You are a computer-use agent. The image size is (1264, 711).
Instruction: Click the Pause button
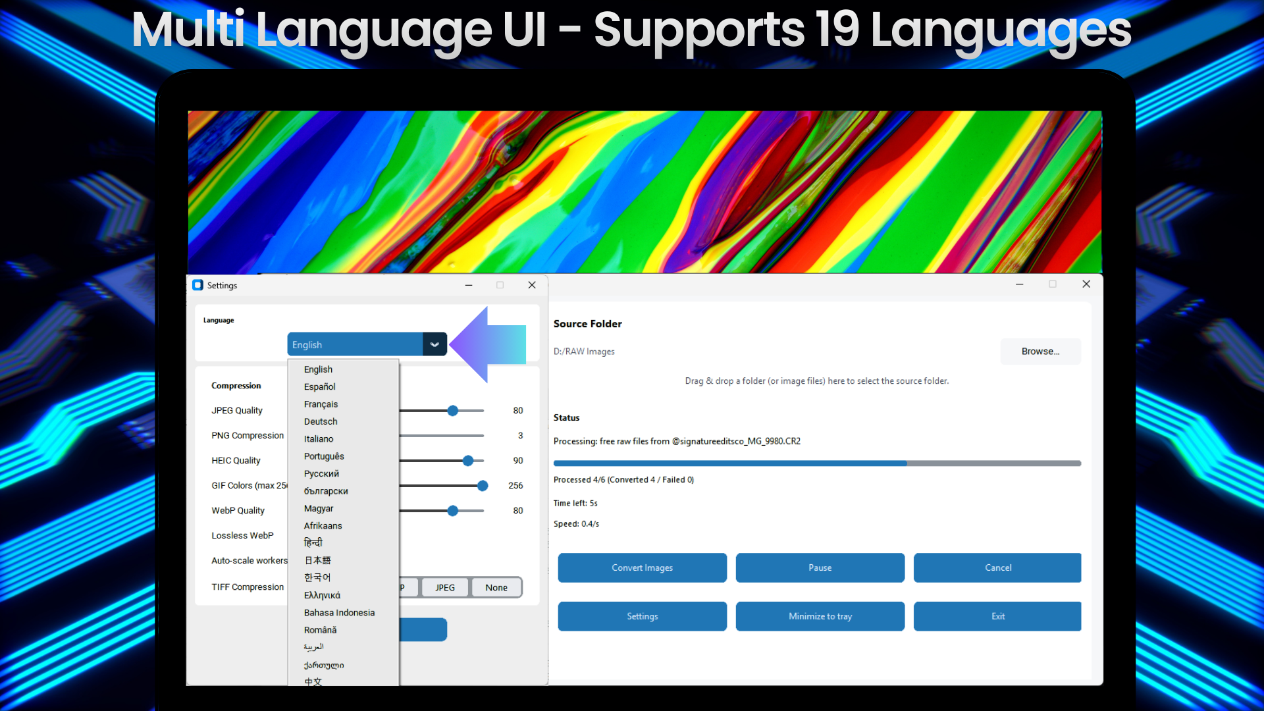point(820,567)
